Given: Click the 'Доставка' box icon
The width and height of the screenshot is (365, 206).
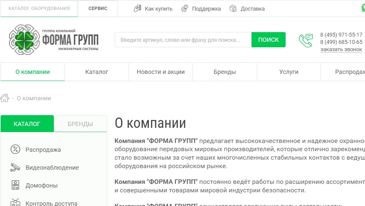Looking at the screenshot, I should pos(233,8).
